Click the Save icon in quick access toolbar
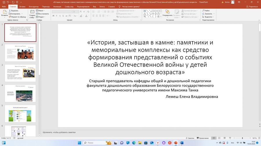This screenshot has height=146, width=261. pos(4,2)
